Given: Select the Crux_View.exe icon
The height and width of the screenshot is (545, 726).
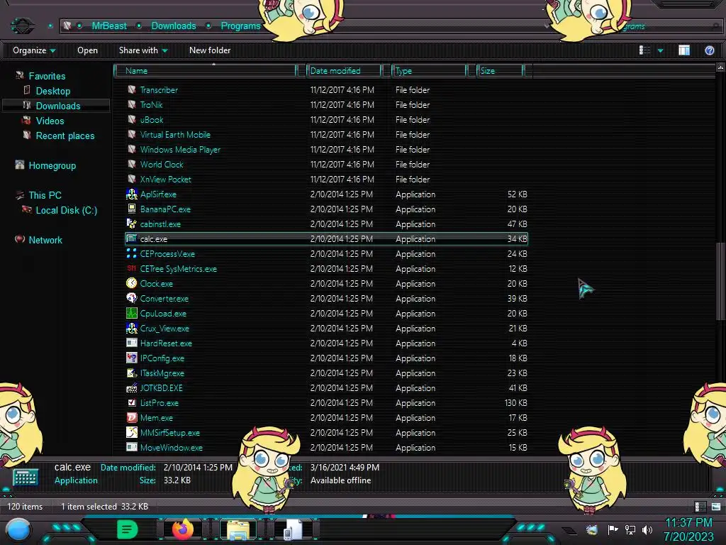Looking at the screenshot, I should (131, 328).
